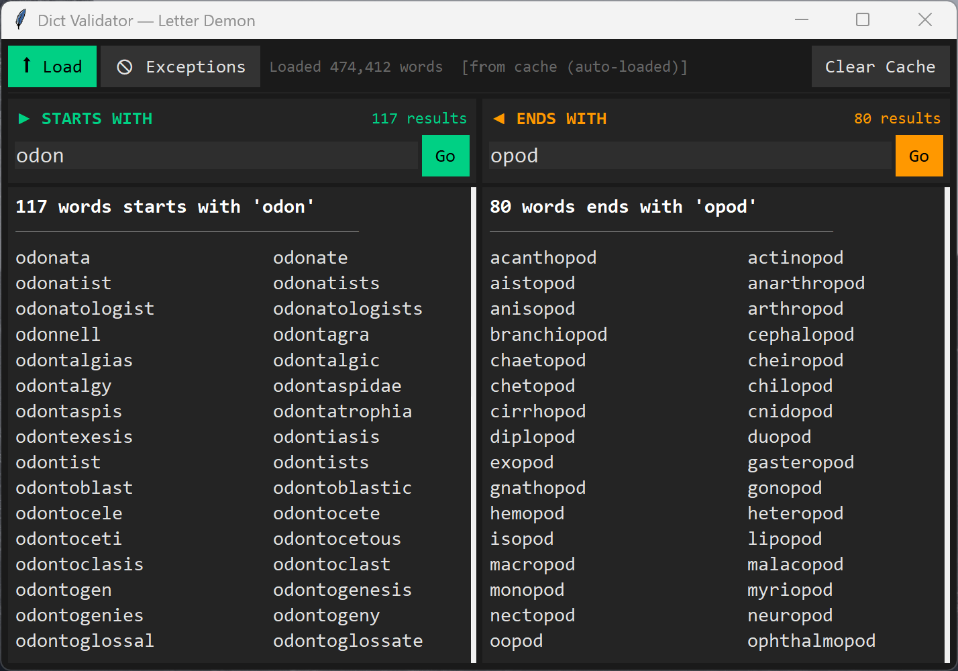Select the word 'anarthropod'
The width and height of the screenshot is (958, 671).
click(x=806, y=283)
